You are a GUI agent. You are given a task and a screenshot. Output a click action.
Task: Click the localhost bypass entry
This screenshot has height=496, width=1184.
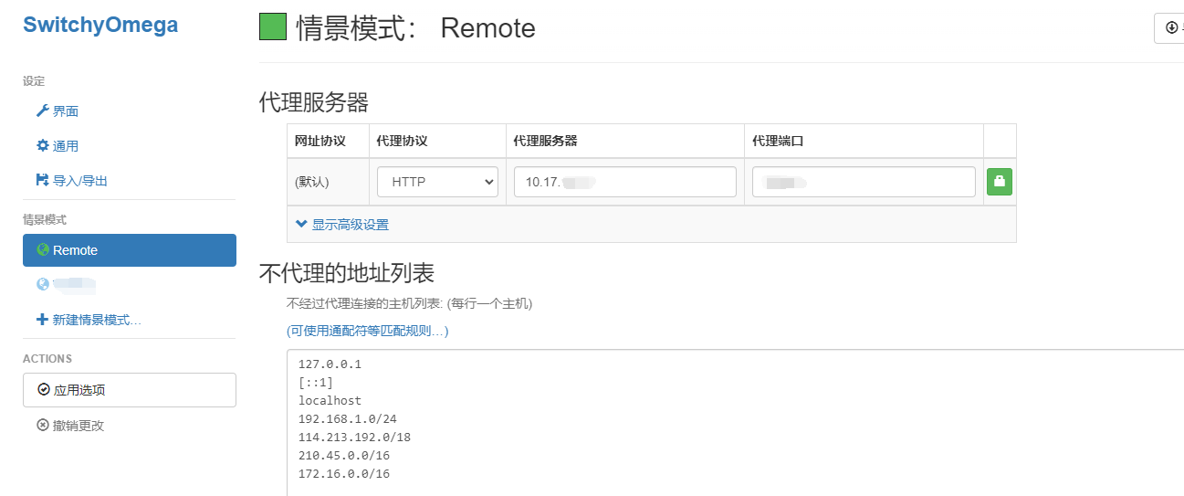click(x=330, y=400)
